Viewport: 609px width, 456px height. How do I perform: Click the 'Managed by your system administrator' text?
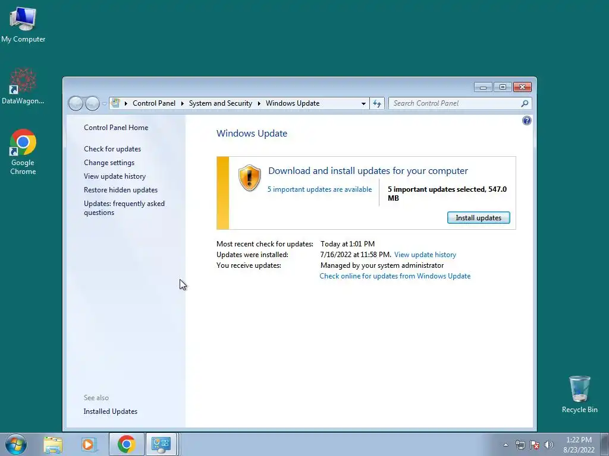click(382, 265)
